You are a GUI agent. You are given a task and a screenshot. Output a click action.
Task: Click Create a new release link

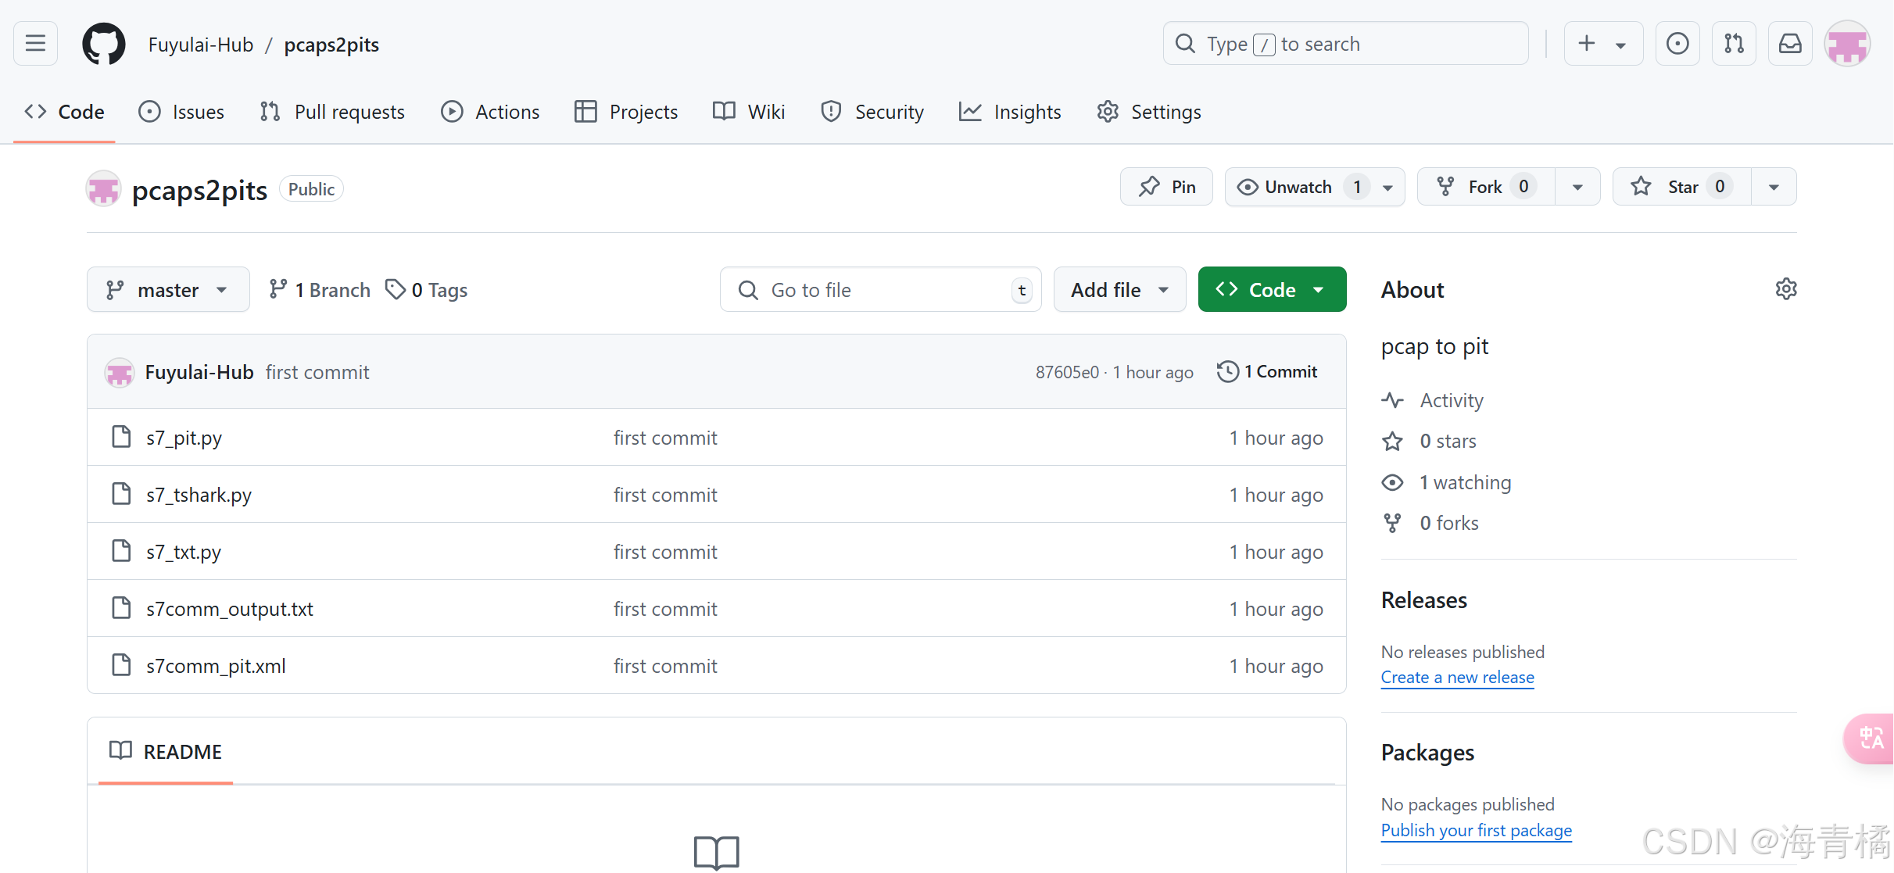[x=1457, y=678]
